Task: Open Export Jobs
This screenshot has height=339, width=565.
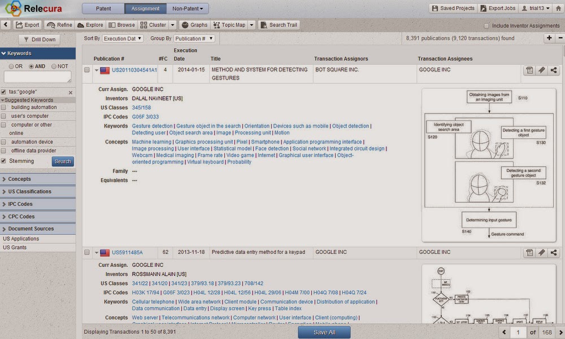Action: tap(498, 8)
